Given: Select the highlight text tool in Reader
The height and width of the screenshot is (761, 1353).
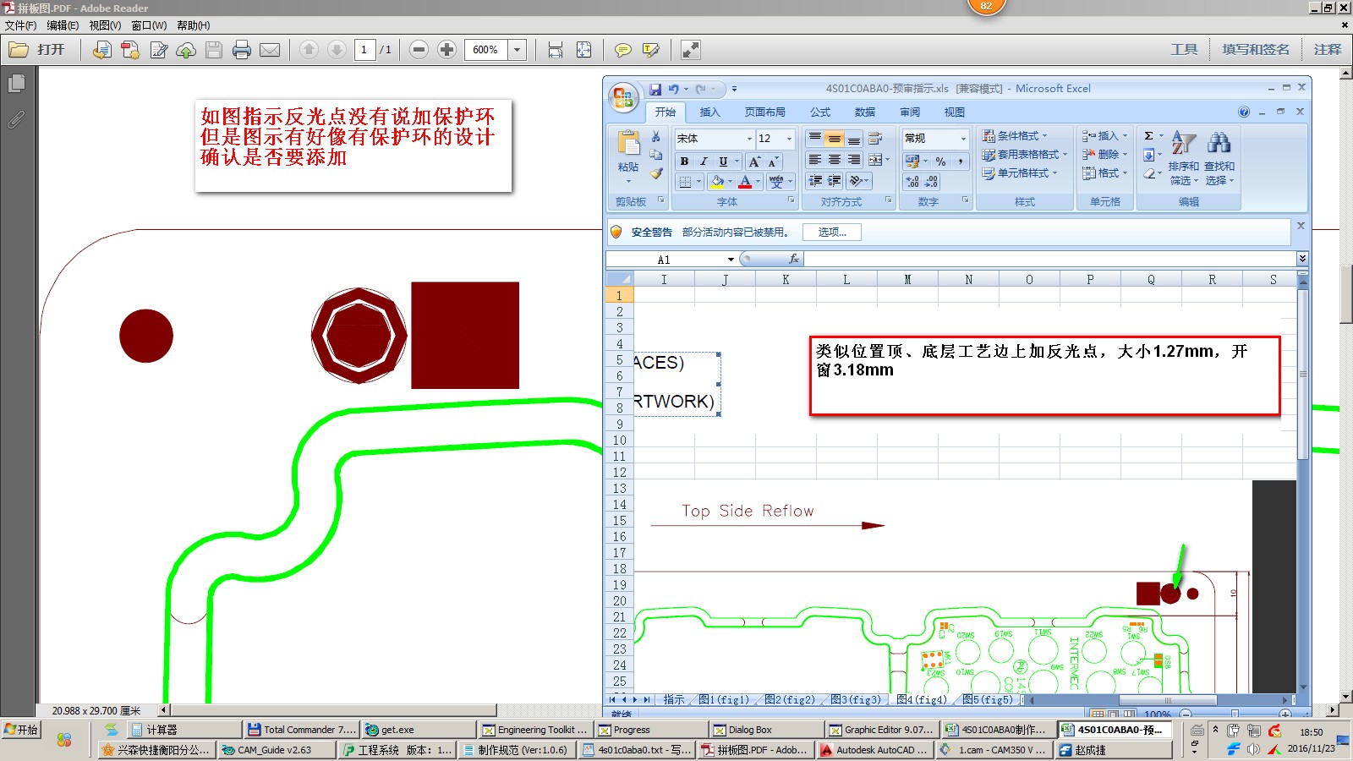Looking at the screenshot, I should (x=650, y=50).
